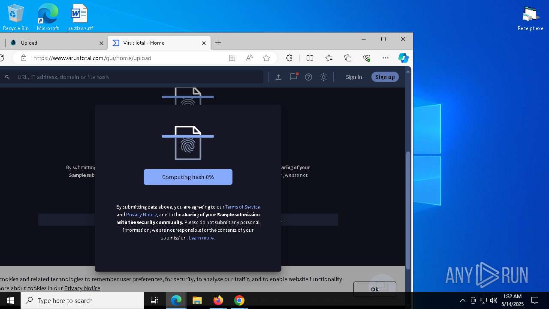Open a new browser tab
This screenshot has width=549, height=309.
coord(218,43)
